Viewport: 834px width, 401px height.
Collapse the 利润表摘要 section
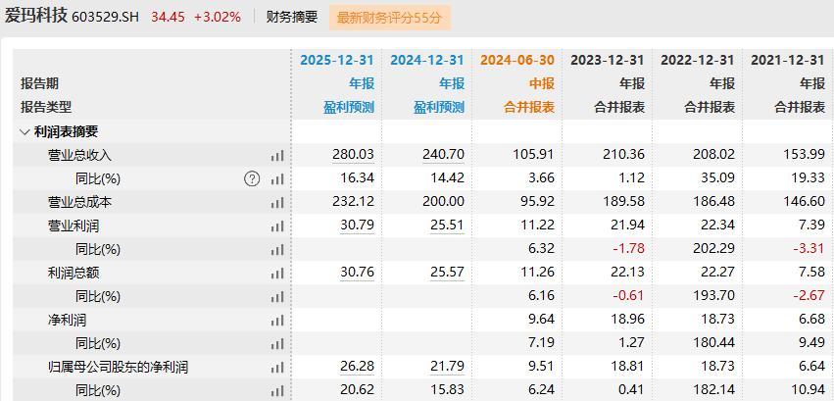[25, 131]
